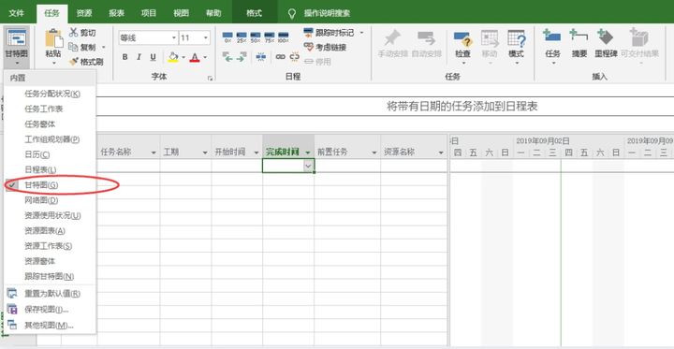Click the Move (移动) task icon
The width and height of the screenshot is (674, 349).
(490, 38)
